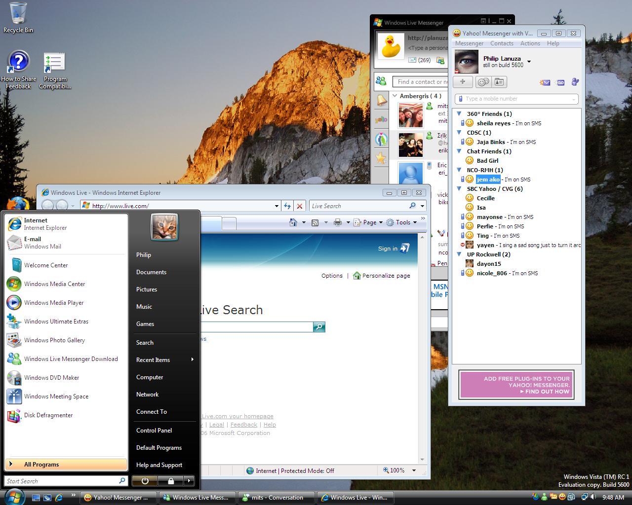
Task: Collapse the CDSC group in Yahoo Messenger
Action: tap(459, 133)
